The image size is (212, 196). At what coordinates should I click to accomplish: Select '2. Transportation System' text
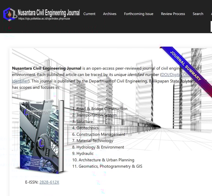pyautogui.click(x=94, y=115)
